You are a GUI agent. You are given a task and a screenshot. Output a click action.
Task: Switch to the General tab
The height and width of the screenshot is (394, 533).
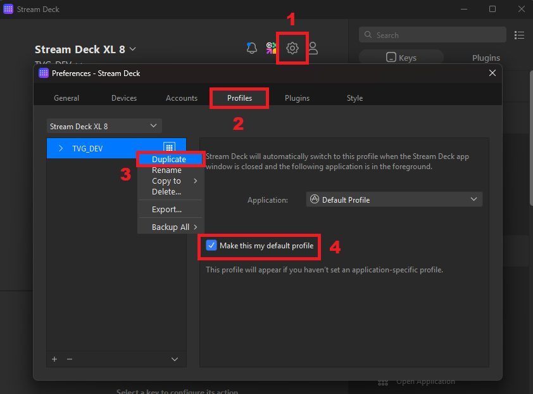[x=66, y=98]
